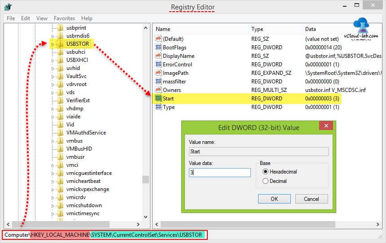Click the tree pane scroll-down arrow
Viewport: 386px width, 243px height.
[x=146, y=217]
